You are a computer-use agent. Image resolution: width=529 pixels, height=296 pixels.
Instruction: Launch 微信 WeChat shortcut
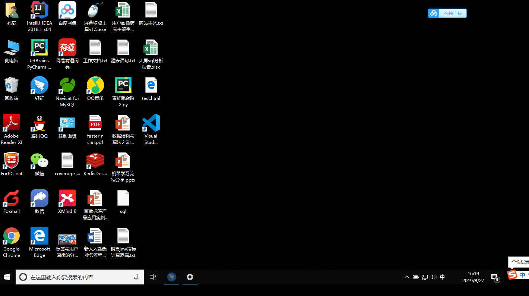pos(39,164)
